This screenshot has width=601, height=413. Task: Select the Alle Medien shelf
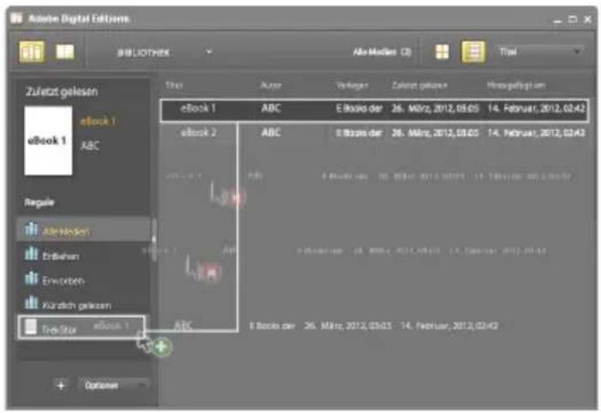pyautogui.click(x=83, y=230)
